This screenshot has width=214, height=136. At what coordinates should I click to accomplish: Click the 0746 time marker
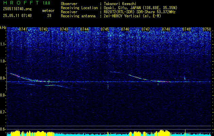point(125,29)
